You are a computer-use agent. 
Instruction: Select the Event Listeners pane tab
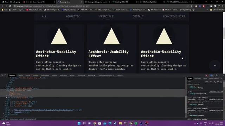coord(214,78)
